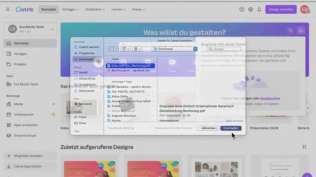Click the Canva logo
The image size is (316, 177).
25,9
